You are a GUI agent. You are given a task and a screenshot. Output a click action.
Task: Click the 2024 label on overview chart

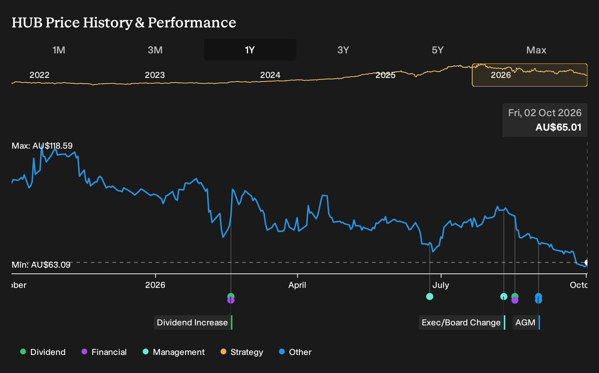(x=270, y=75)
